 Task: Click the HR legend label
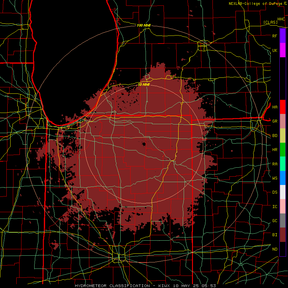coord(275,150)
